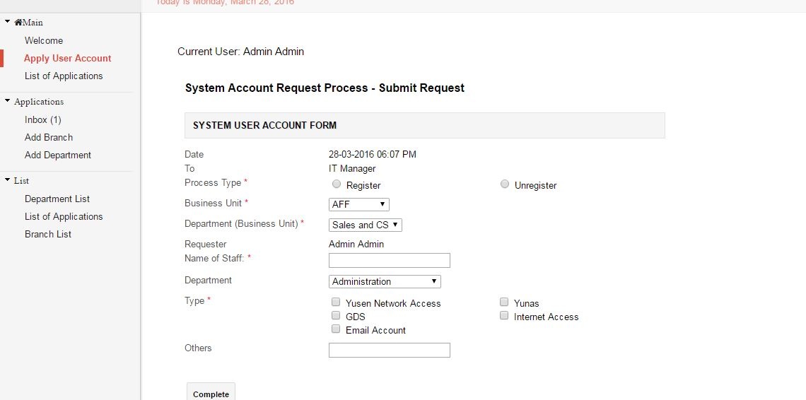Click the Requester value Admin Admin
Viewport: 806px width, 400px height.
click(x=356, y=245)
